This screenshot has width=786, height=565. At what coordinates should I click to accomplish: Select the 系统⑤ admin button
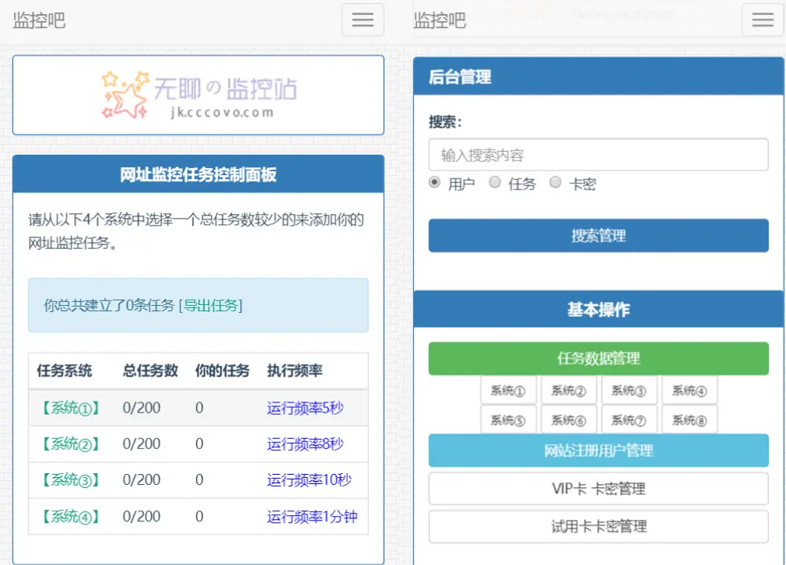click(507, 420)
